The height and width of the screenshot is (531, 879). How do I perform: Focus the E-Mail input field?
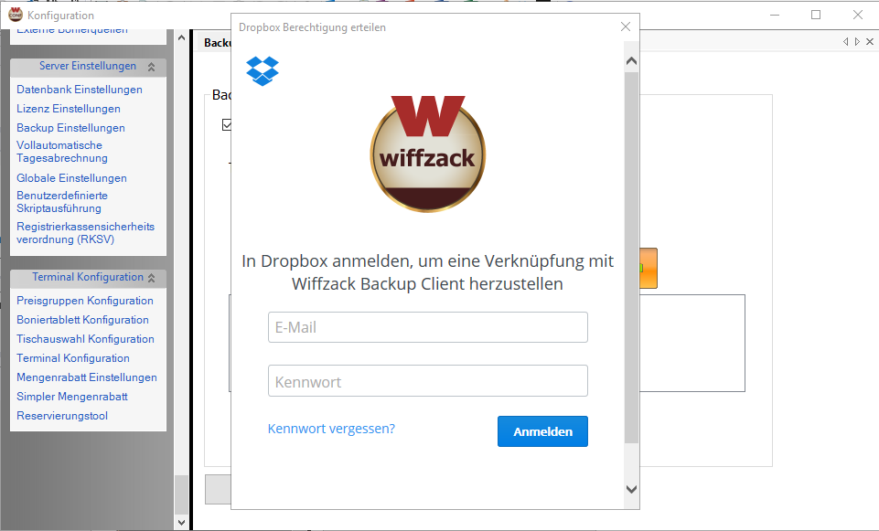coord(427,327)
